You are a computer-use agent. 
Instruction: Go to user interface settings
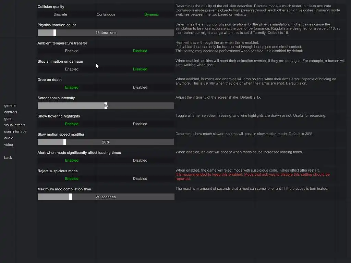pos(15,131)
